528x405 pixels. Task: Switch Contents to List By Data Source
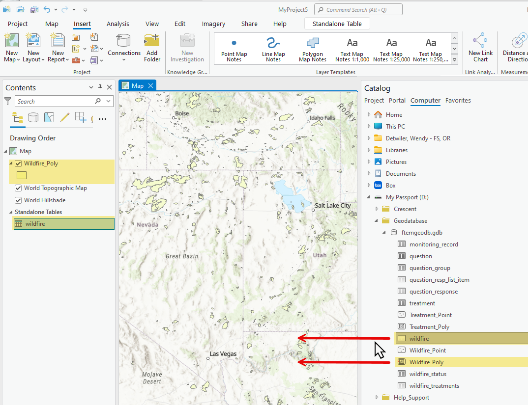point(33,117)
